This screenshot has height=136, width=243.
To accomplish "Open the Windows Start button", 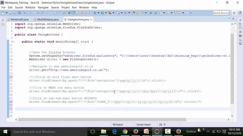I will 5,131.
